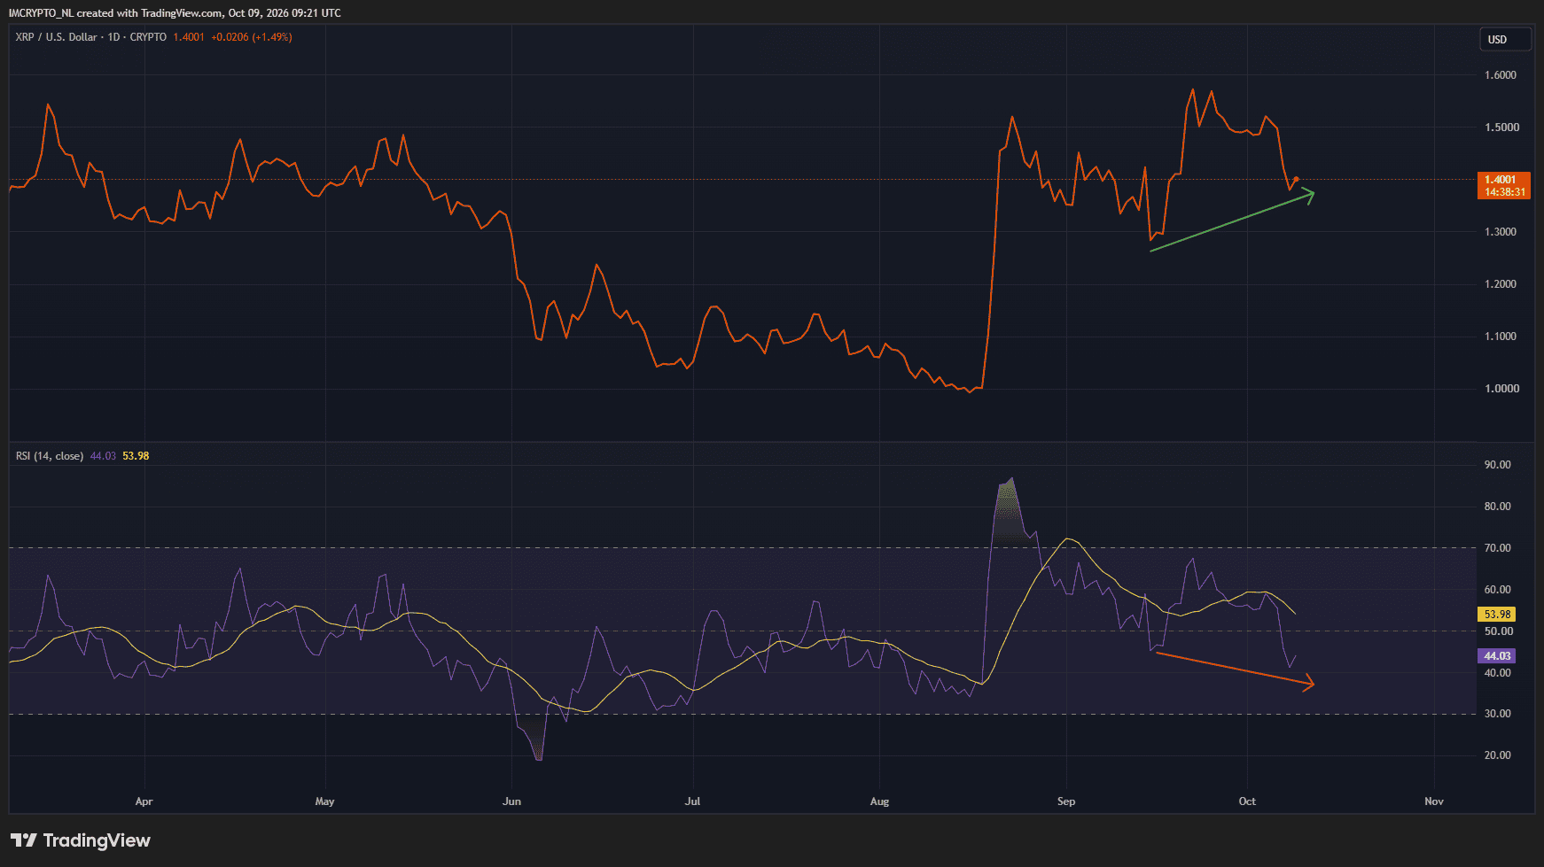Click the 1.3000 price axis label
Image resolution: width=1544 pixels, height=867 pixels.
pos(1501,232)
